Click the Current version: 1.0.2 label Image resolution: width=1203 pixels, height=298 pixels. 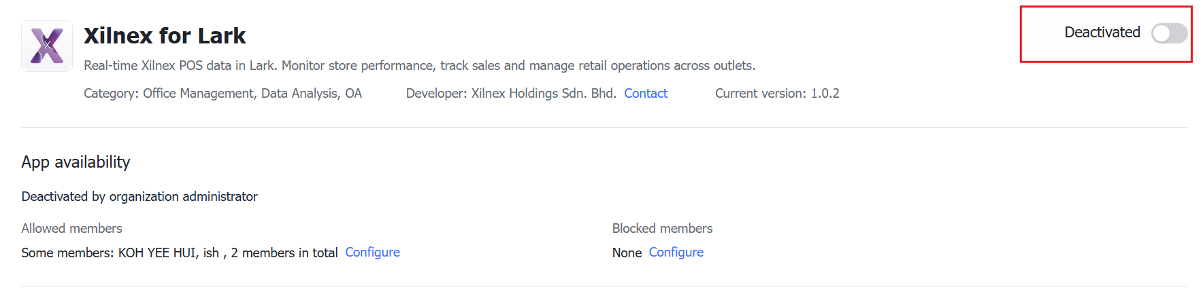[x=777, y=94]
